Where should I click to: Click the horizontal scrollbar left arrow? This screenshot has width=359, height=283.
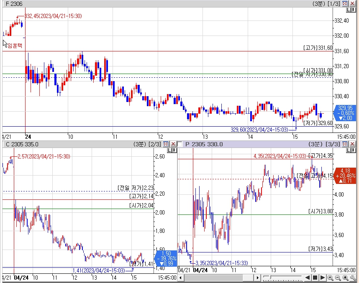pos(180,278)
